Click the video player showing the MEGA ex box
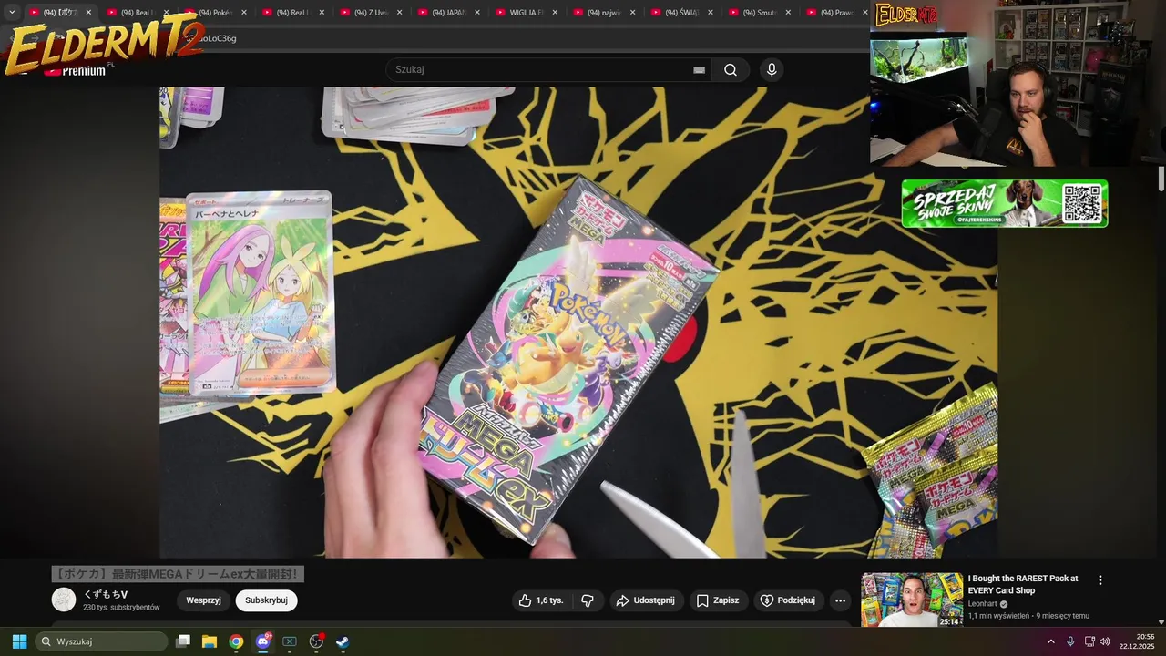1166x656 pixels. pos(578,323)
